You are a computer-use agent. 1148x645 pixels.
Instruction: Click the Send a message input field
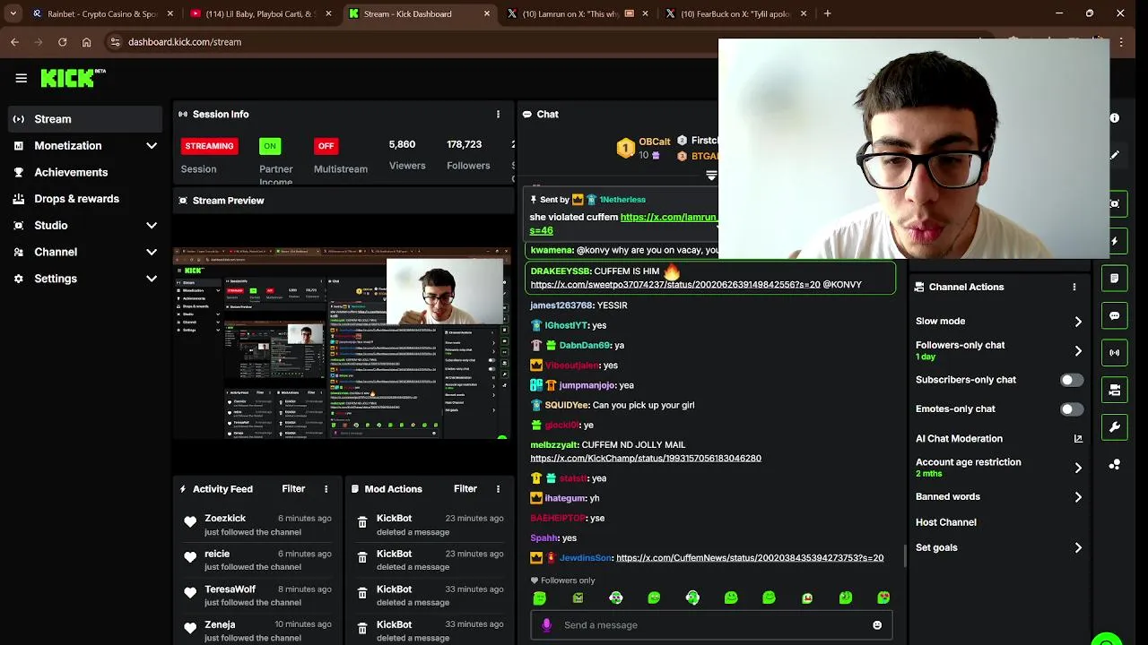click(711, 625)
